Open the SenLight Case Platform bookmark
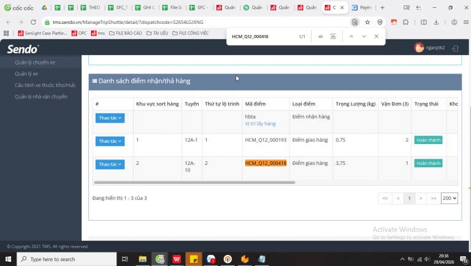This screenshot has height=266, width=471. click(42, 33)
